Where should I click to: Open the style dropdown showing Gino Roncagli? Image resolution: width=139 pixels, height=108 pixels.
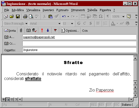pyautogui.click(x=26, y=23)
